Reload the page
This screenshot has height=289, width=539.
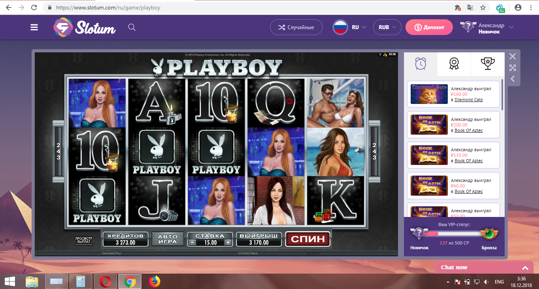tap(34, 7)
